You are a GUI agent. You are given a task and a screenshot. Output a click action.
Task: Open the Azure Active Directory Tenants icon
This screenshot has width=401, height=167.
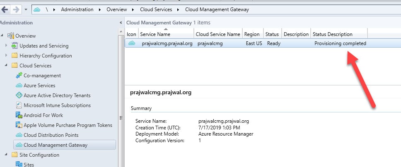tap(19, 95)
